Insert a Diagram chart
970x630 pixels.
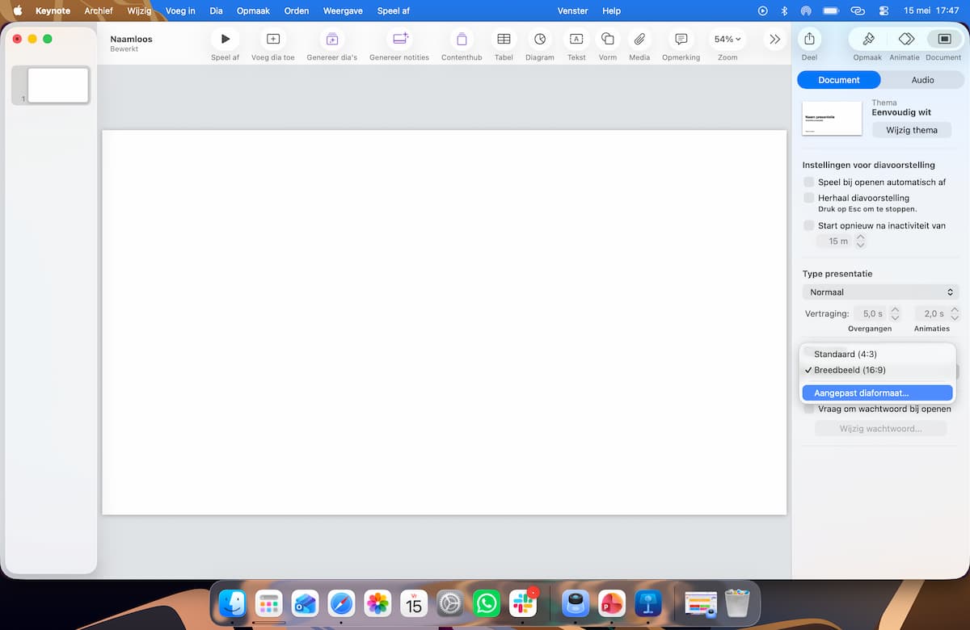pyautogui.click(x=540, y=39)
